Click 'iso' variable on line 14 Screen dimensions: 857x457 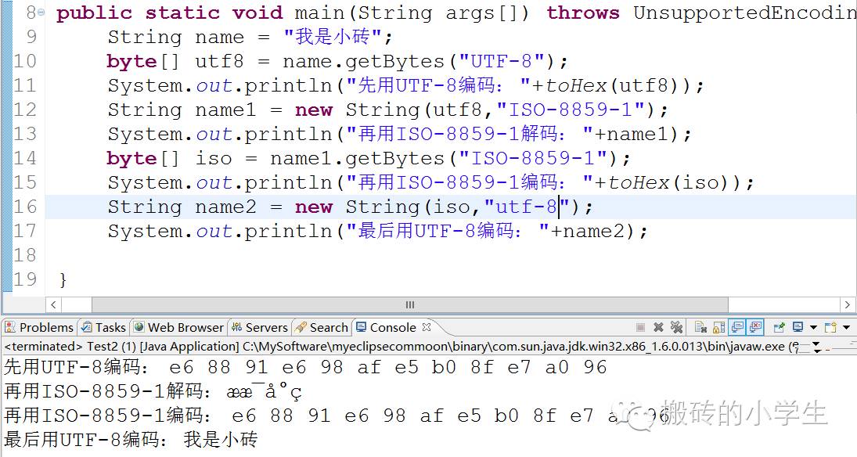214,158
